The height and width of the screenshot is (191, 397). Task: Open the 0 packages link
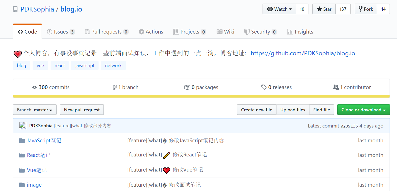click(x=201, y=87)
